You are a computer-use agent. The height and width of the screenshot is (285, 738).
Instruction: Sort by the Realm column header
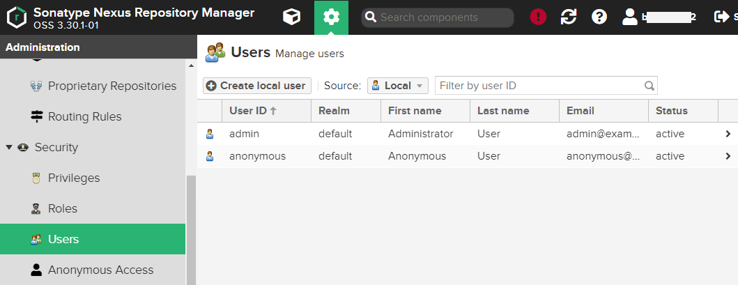point(346,111)
